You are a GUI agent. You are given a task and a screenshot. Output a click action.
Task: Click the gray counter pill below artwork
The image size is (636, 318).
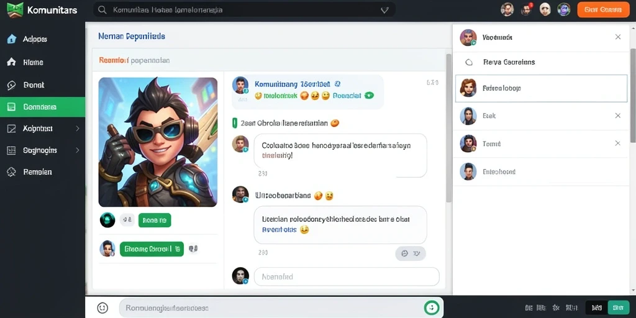click(127, 220)
